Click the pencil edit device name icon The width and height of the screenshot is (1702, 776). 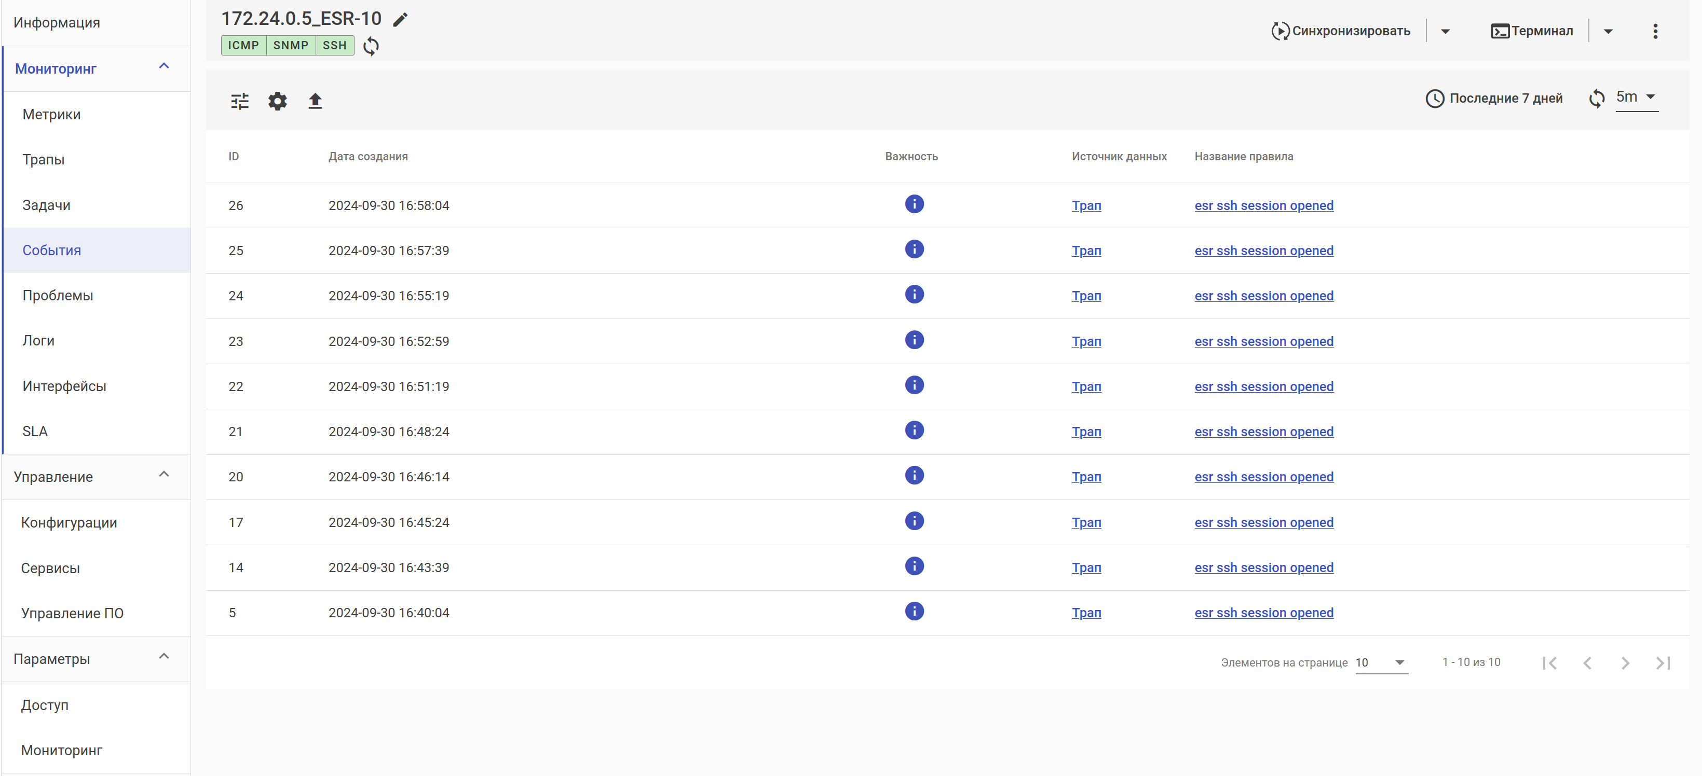[x=400, y=20]
